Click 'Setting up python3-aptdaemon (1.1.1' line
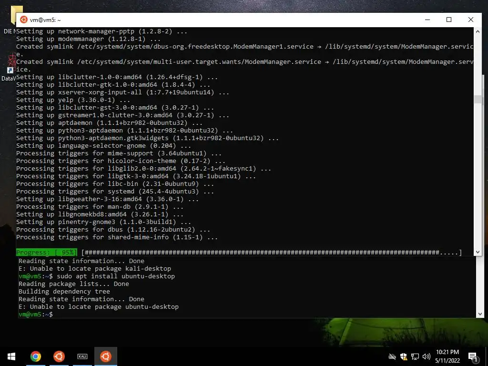 click(x=124, y=131)
